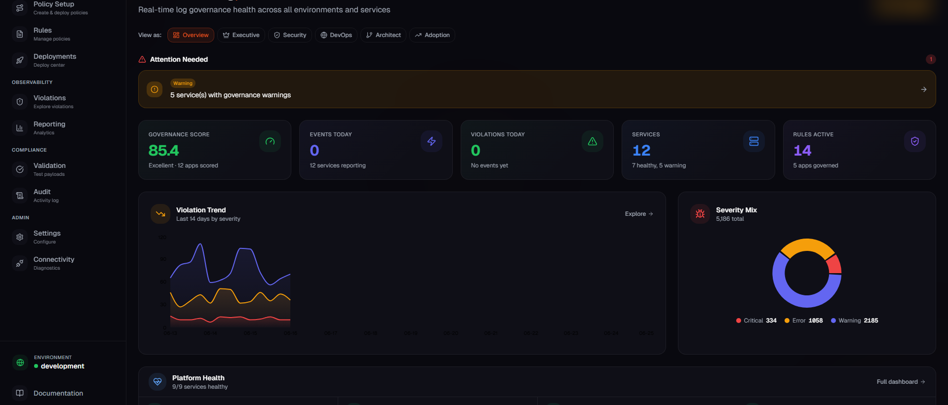Click the Attention Needed alert triangle icon

coord(142,59)
